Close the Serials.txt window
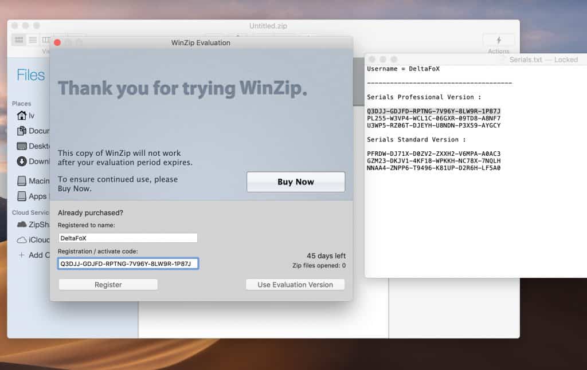The image size is (587, 370). [x=371, y=59]
